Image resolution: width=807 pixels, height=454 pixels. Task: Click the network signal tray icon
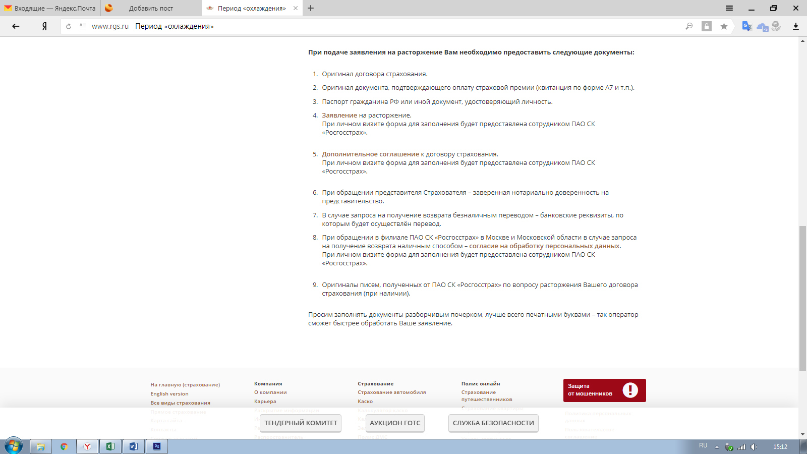click(741, 447)
